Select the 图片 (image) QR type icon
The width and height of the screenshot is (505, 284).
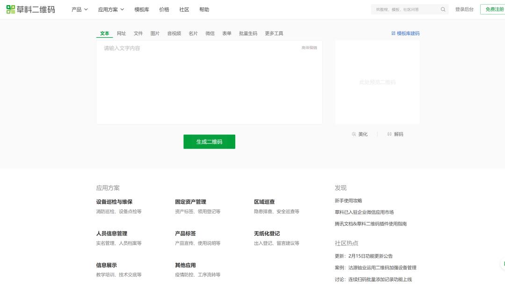[155, 33]
